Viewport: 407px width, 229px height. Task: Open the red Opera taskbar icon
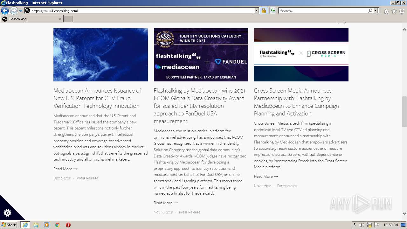(68, 225)
